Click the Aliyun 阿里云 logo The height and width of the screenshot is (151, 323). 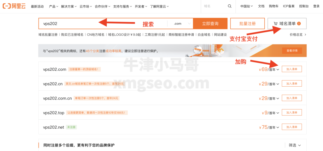coord(14,6)
